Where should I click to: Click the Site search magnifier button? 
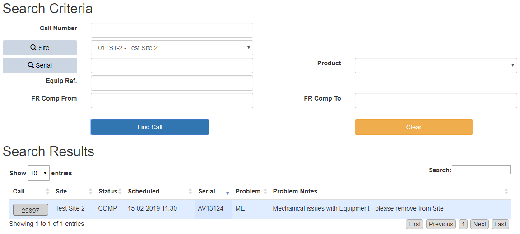[x=40, y=48]
